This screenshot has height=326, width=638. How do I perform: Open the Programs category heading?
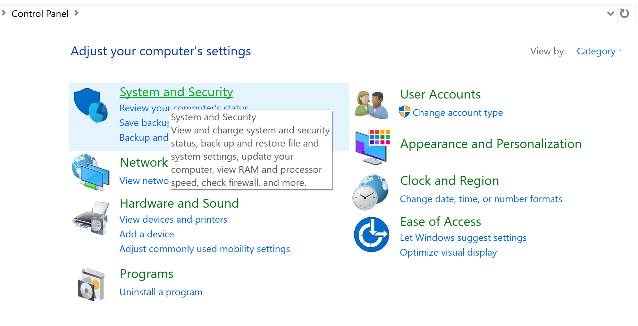coord(147,274)
